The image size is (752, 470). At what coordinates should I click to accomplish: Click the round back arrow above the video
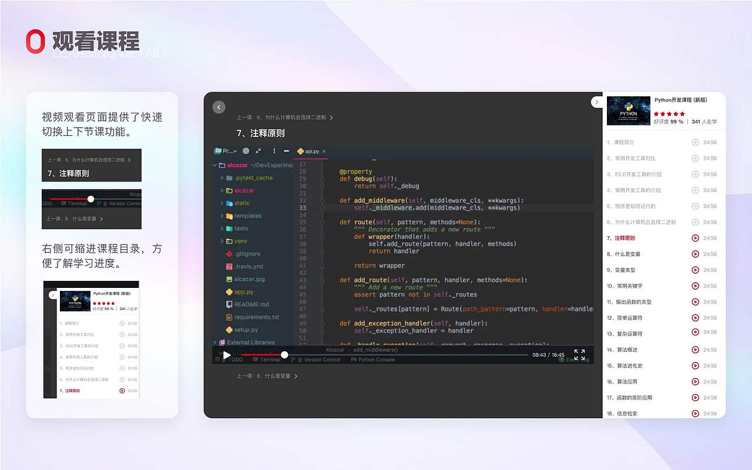click(219, 107)
